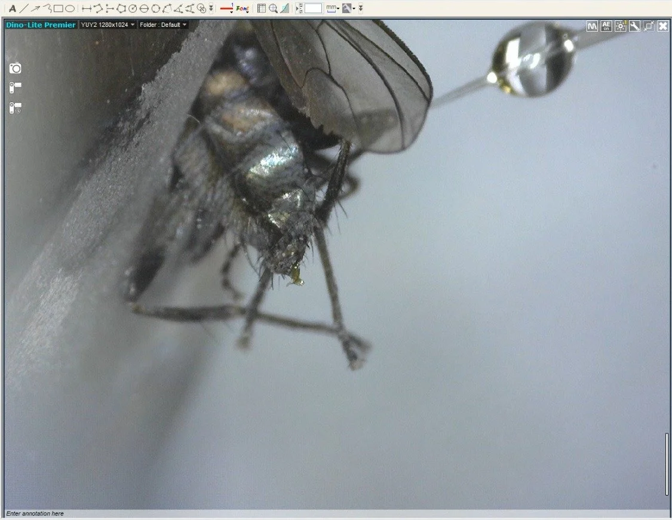
Task: Activate the magnifier zoom tool
Action: 273,8
